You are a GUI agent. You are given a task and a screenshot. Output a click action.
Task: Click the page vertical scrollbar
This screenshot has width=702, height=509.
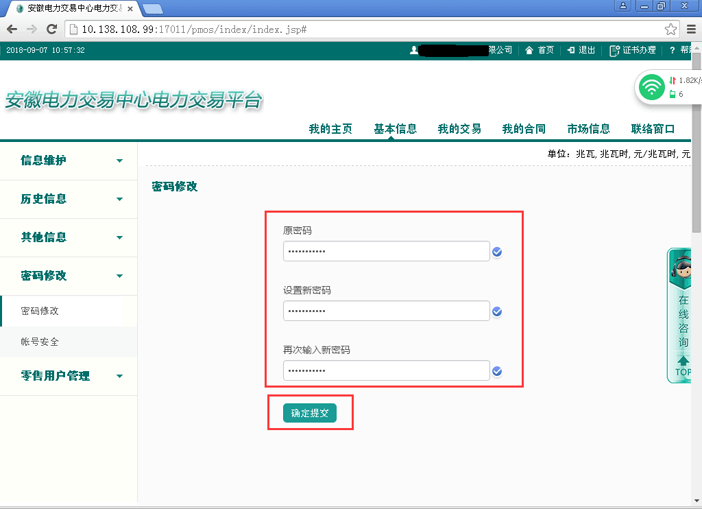(x=697, y=274)
